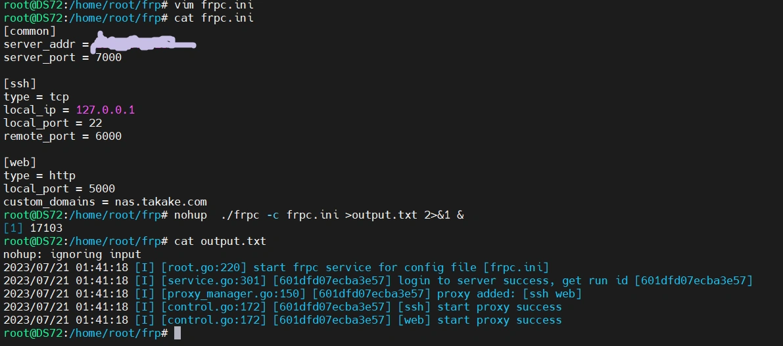Click the type = tcp line
Screen dimensions: 783x346
pyautogui.click(x=36, y=97)
